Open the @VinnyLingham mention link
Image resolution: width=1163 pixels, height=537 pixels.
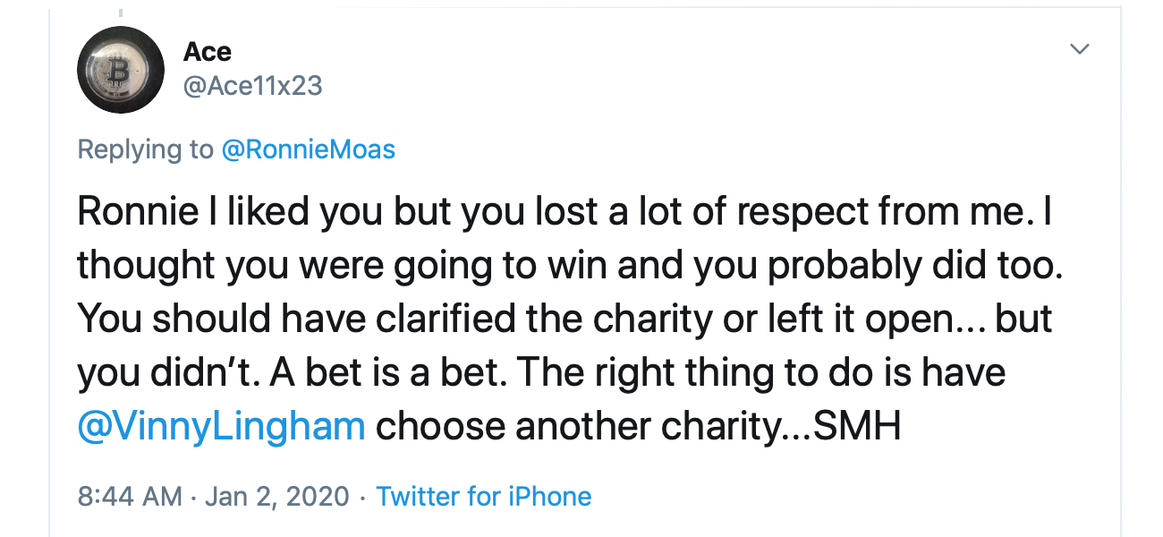click(222, 427)
